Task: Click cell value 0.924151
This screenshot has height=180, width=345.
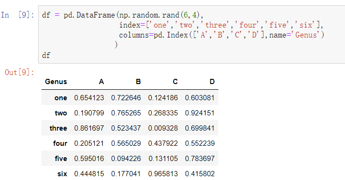Action: tap(200, 113)
